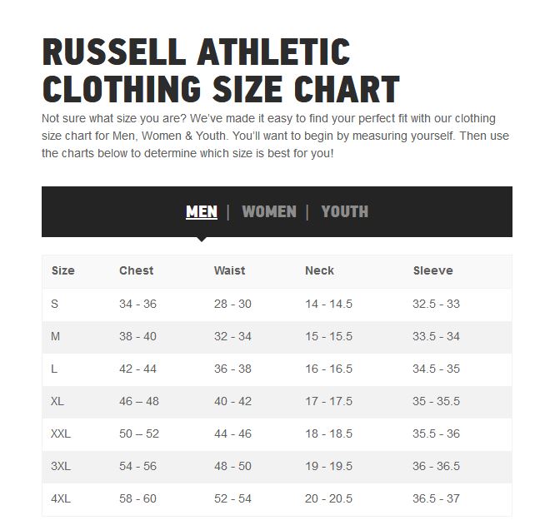Select the MEN size chart tab
Screen dimensions: 560x525
tap(202, 211)
